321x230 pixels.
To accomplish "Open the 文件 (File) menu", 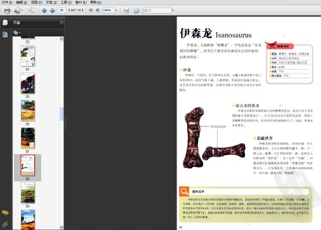I will 7,2.
